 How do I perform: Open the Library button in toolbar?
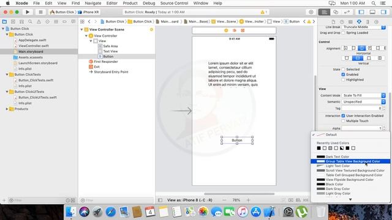click(x=311, y=12)
